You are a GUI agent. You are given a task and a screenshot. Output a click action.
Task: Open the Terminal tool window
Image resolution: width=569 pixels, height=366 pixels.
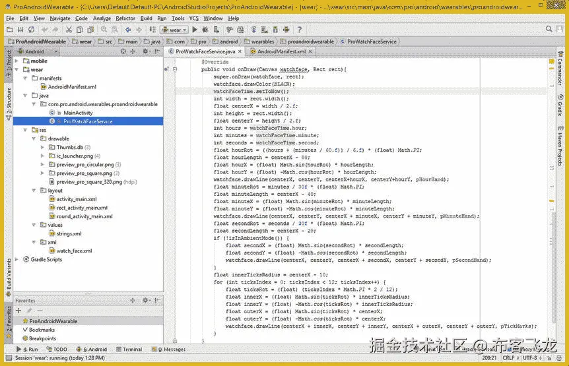tap(129, 350)
